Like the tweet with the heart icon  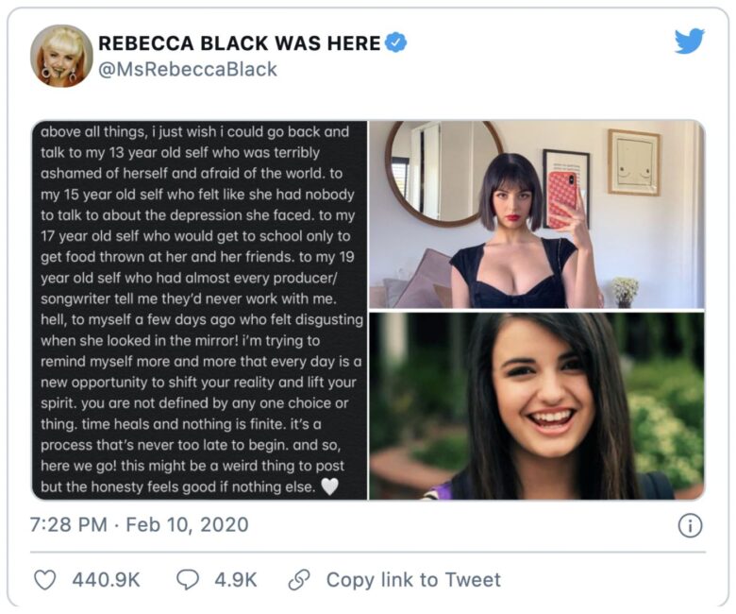coord(44,579)
